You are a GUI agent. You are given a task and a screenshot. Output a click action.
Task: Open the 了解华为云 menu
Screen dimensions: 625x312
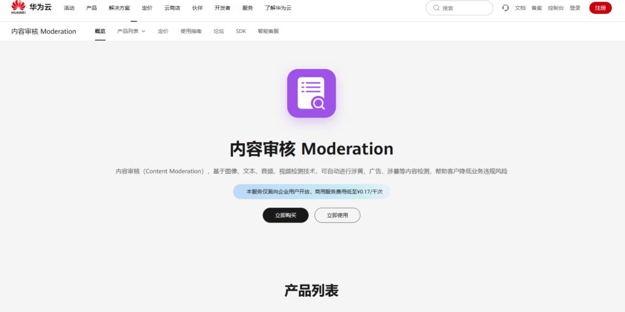coord(278,8)
